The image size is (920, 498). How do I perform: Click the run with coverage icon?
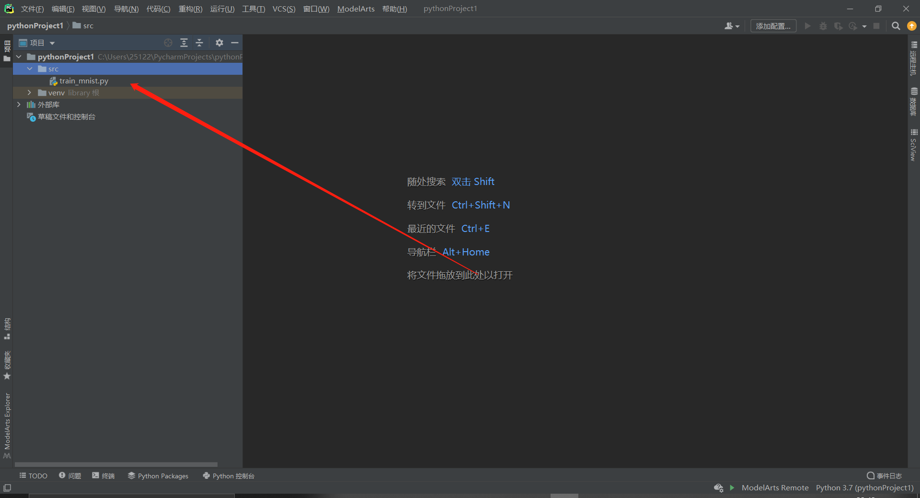tap(838, 26)
